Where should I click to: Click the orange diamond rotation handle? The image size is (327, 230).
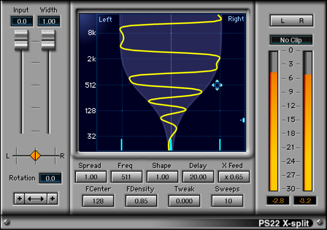(x=35, y=156)
